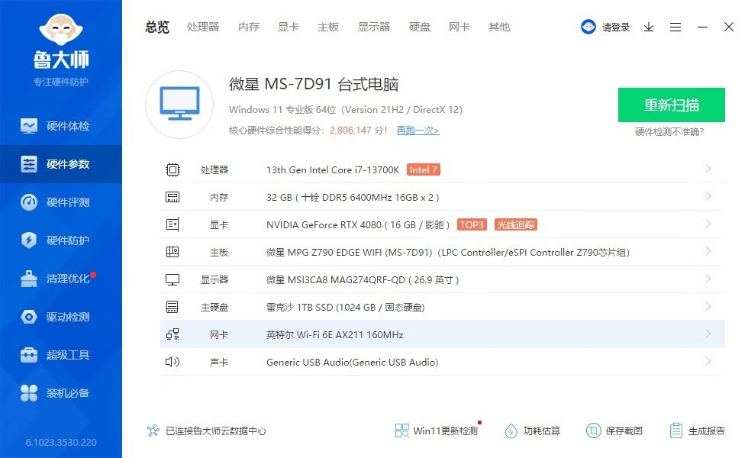Image resolution: width=748 pixels, height=458 pixels.
Task: Expand the 处理器 row chevron
Action: (708, 169)
